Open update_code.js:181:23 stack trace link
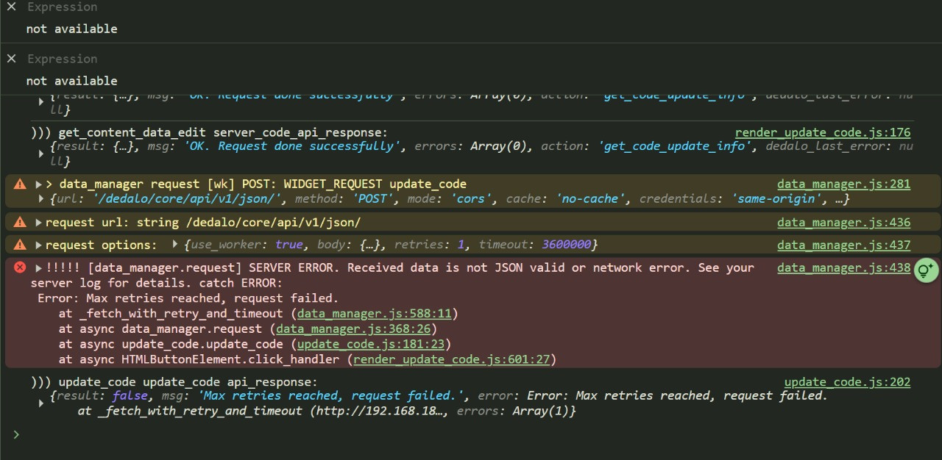Screen dimensions: 942x460 pyautogui.click(x=373, y=345)
